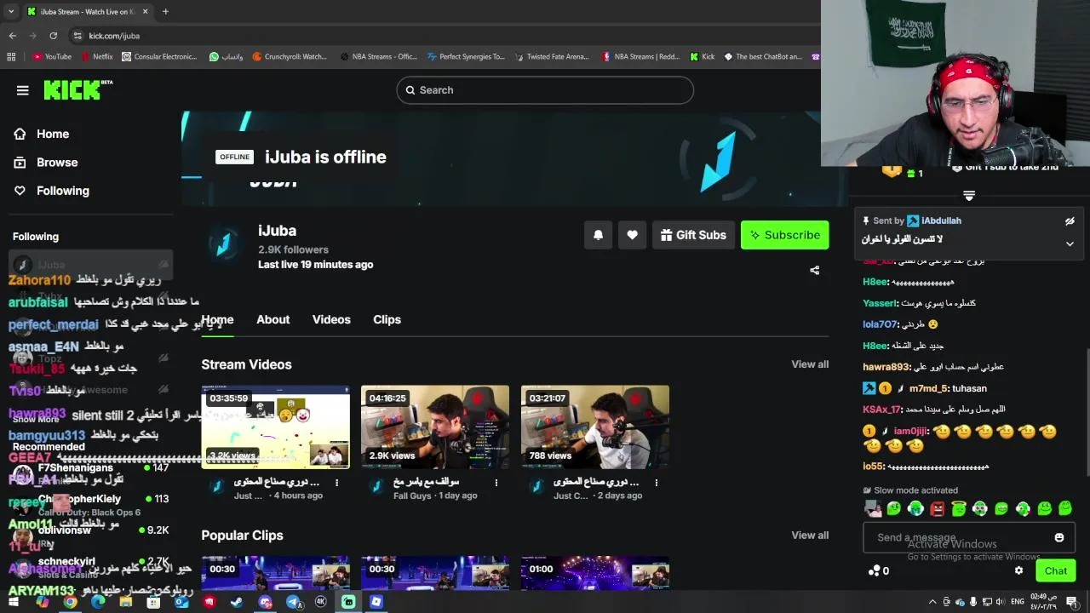The height and width of the screenshot is (613, 1090).
Task: Open the emoji picker in message box
Action: coord(1059,537)
